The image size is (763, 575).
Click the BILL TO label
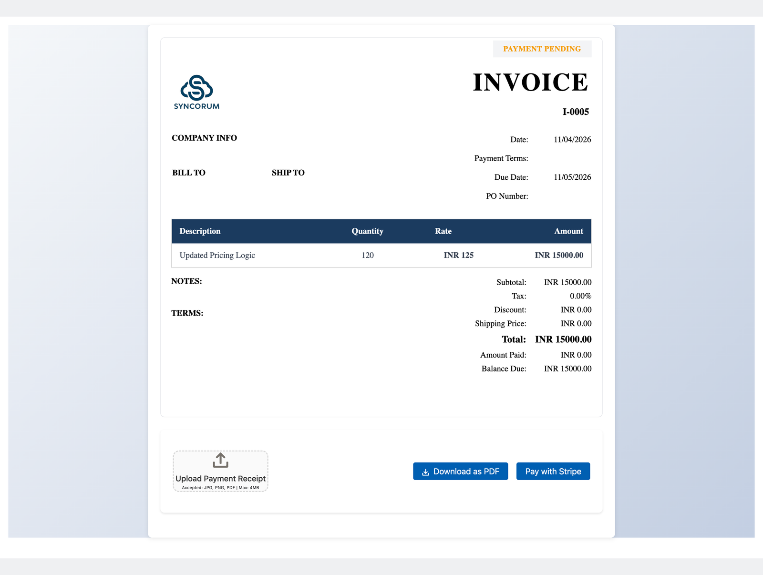tap(189, 173)
